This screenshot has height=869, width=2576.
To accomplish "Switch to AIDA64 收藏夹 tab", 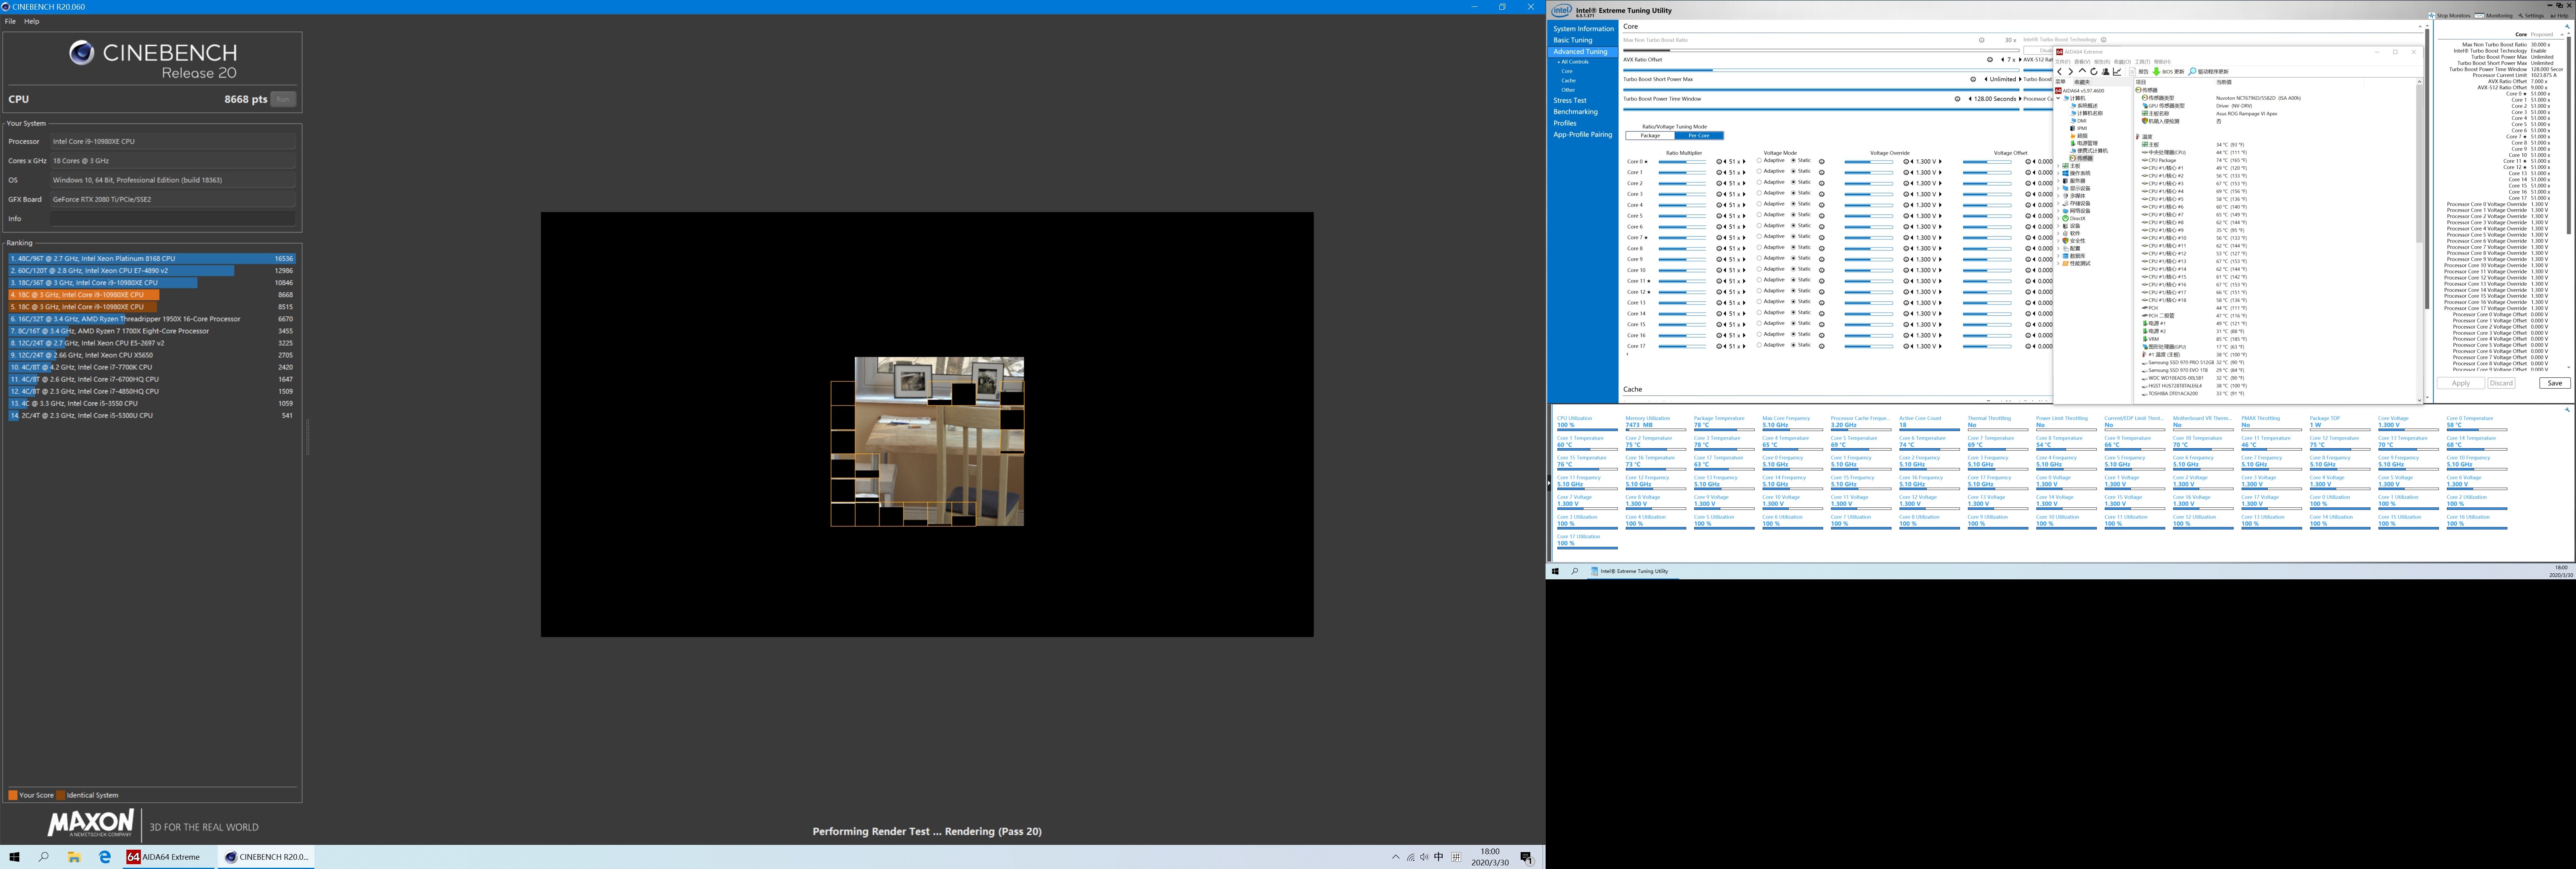I will click(2082, 82).
